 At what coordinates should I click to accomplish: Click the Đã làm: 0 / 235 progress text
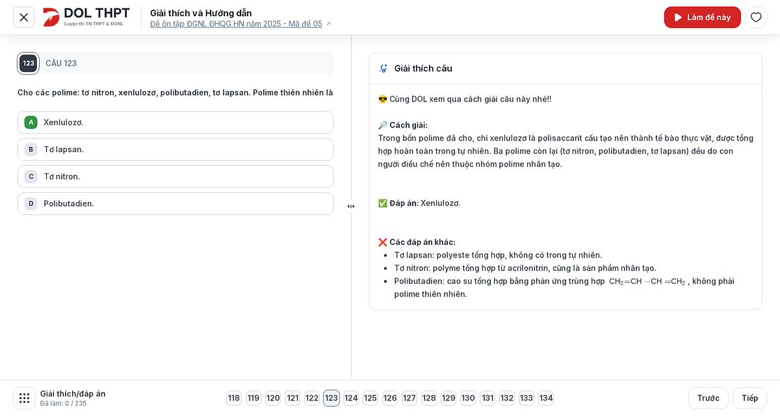63,404
